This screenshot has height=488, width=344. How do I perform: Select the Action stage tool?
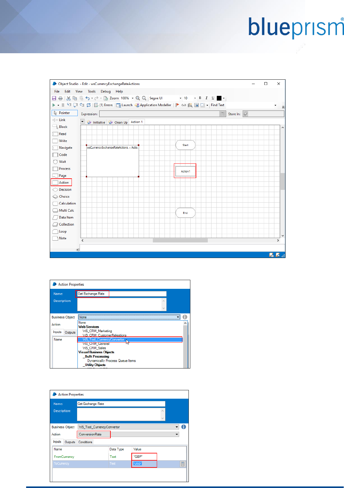click(61, 183)
